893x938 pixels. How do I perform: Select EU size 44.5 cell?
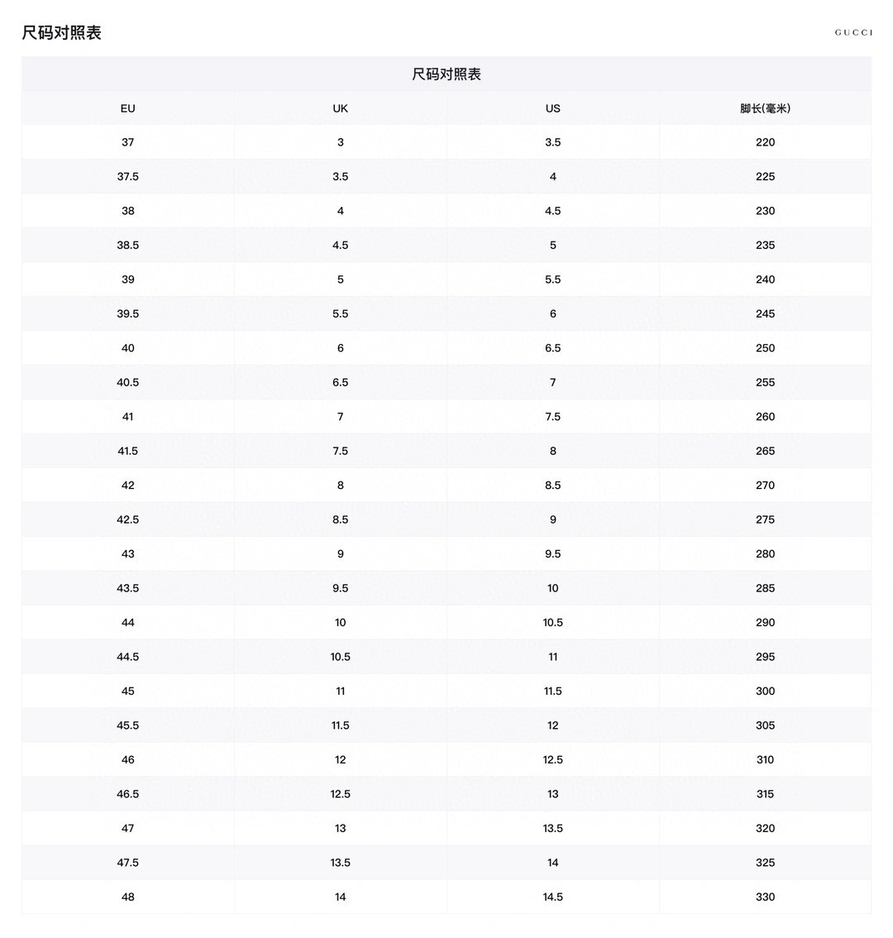pos(127,657)
